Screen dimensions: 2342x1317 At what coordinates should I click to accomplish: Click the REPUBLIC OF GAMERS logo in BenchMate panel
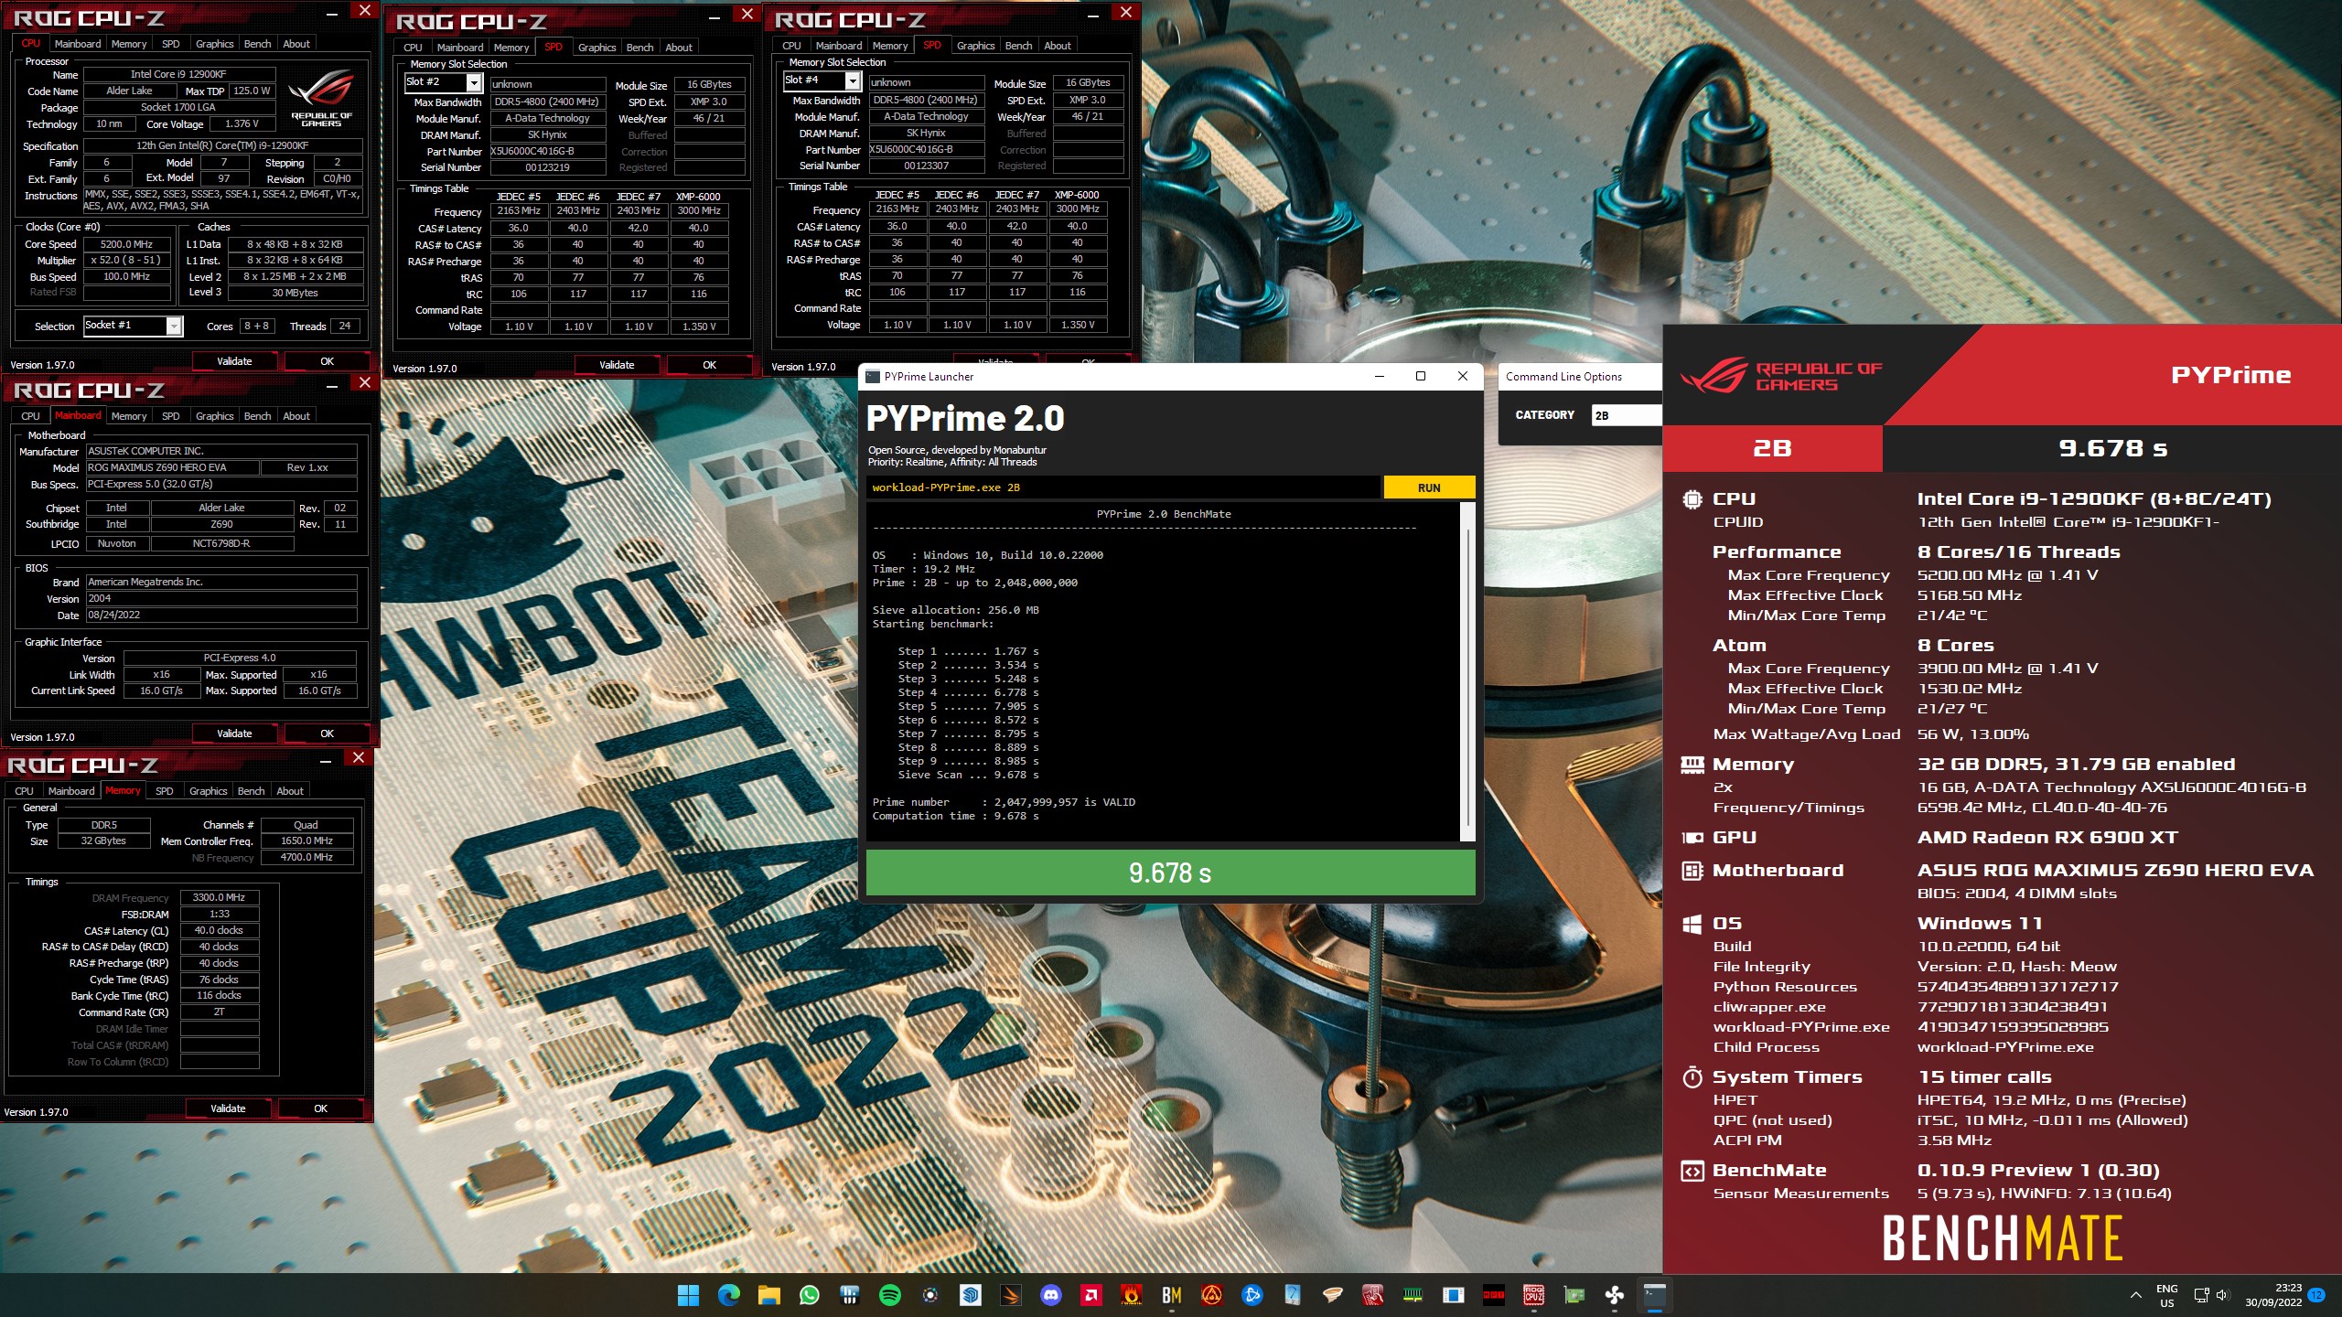[x=1782, y=376]
